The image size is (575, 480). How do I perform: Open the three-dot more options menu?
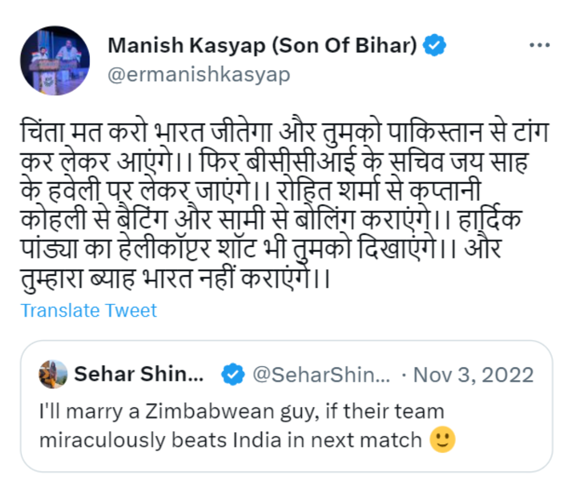tap(539, 45)
